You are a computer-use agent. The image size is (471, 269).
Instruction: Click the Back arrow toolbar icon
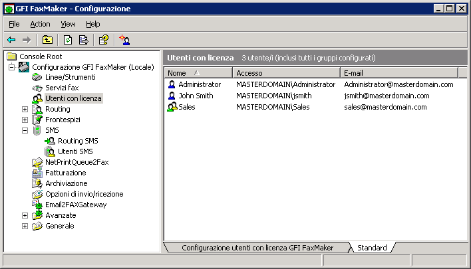click(x=11, y=40)
